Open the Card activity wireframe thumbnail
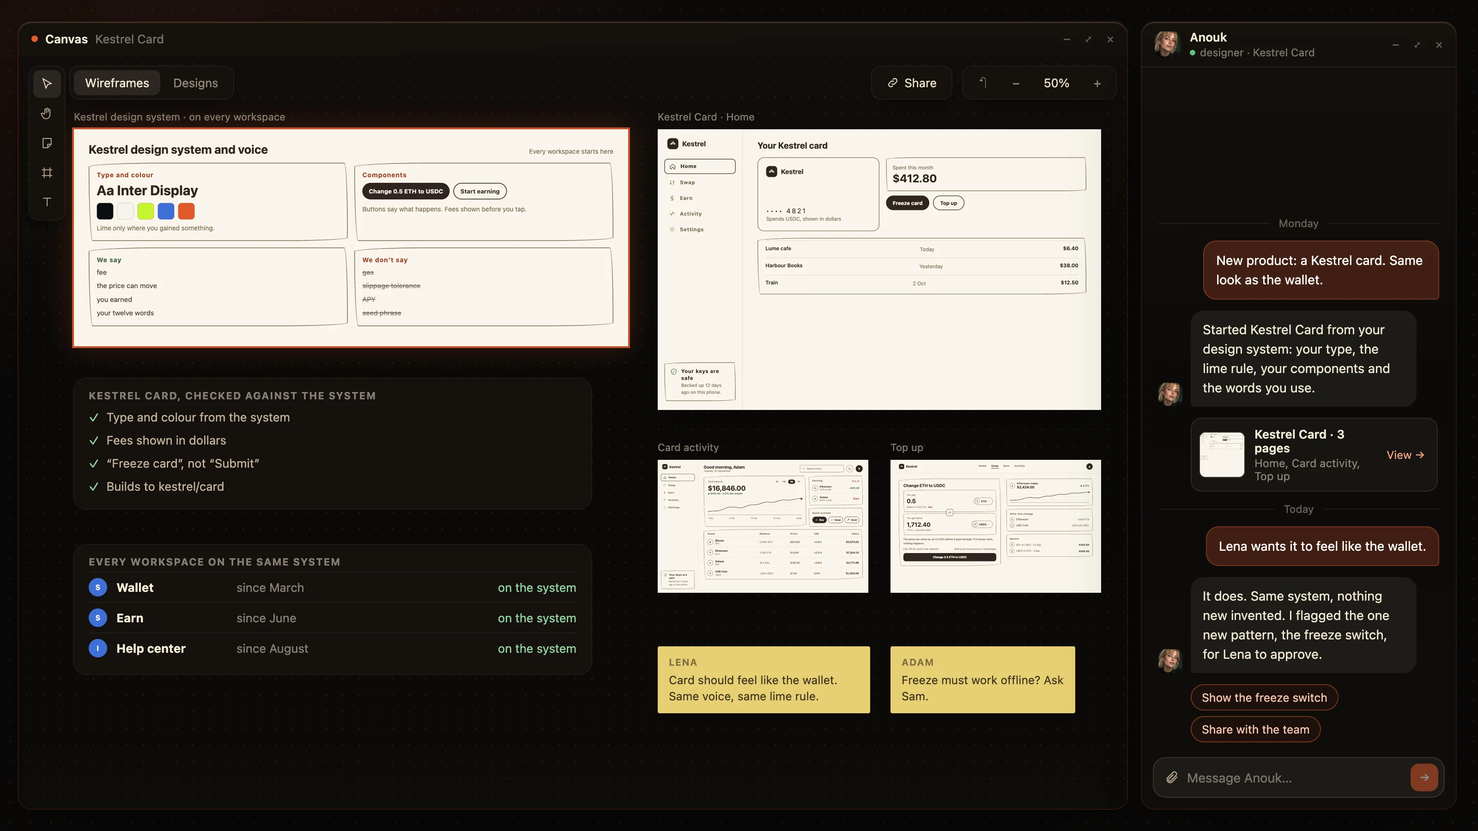Image resolution: width=1478 pixels, height=831 pixels. (763, 526)
